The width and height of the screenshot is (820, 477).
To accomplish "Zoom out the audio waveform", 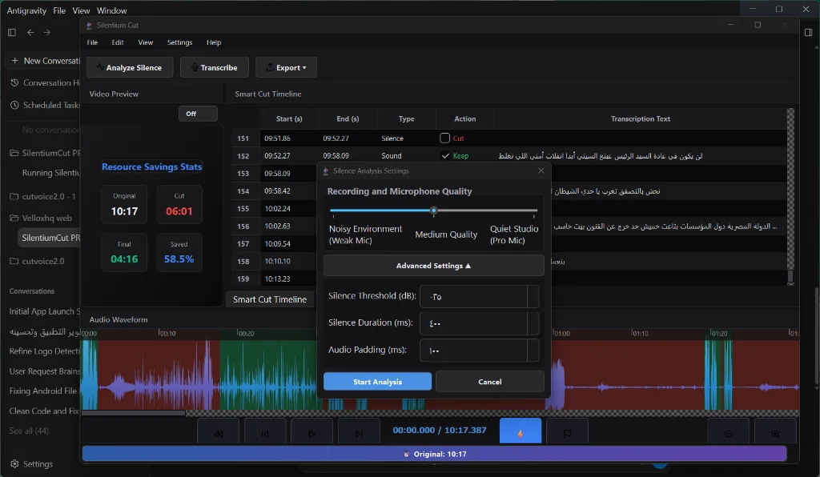I will click(x=728, y=433).
